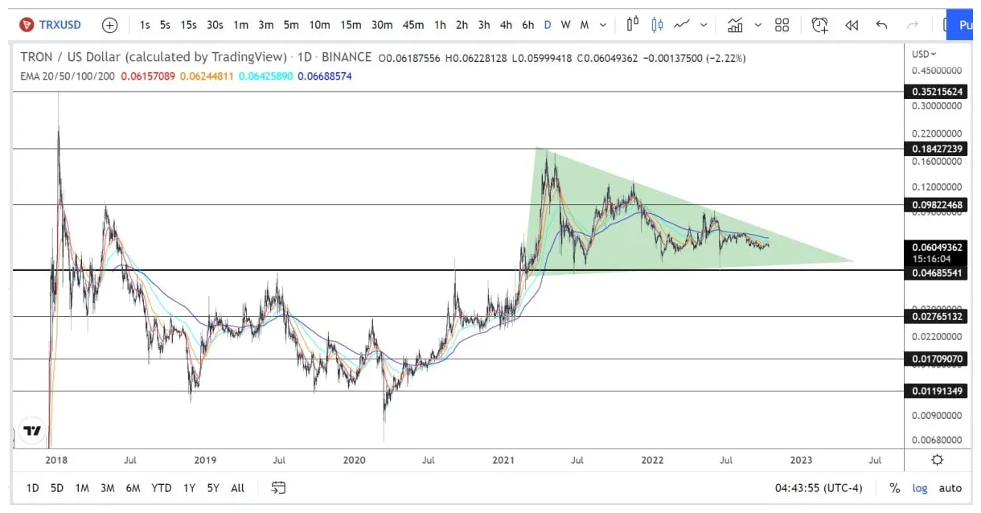Start bar replay with the rewind icon
981x513 pixels.
(851, 25)
